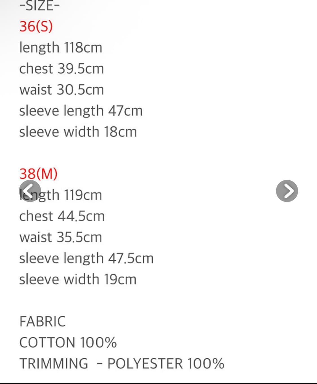Click the 'sleeve width 18cm' line

78,132
